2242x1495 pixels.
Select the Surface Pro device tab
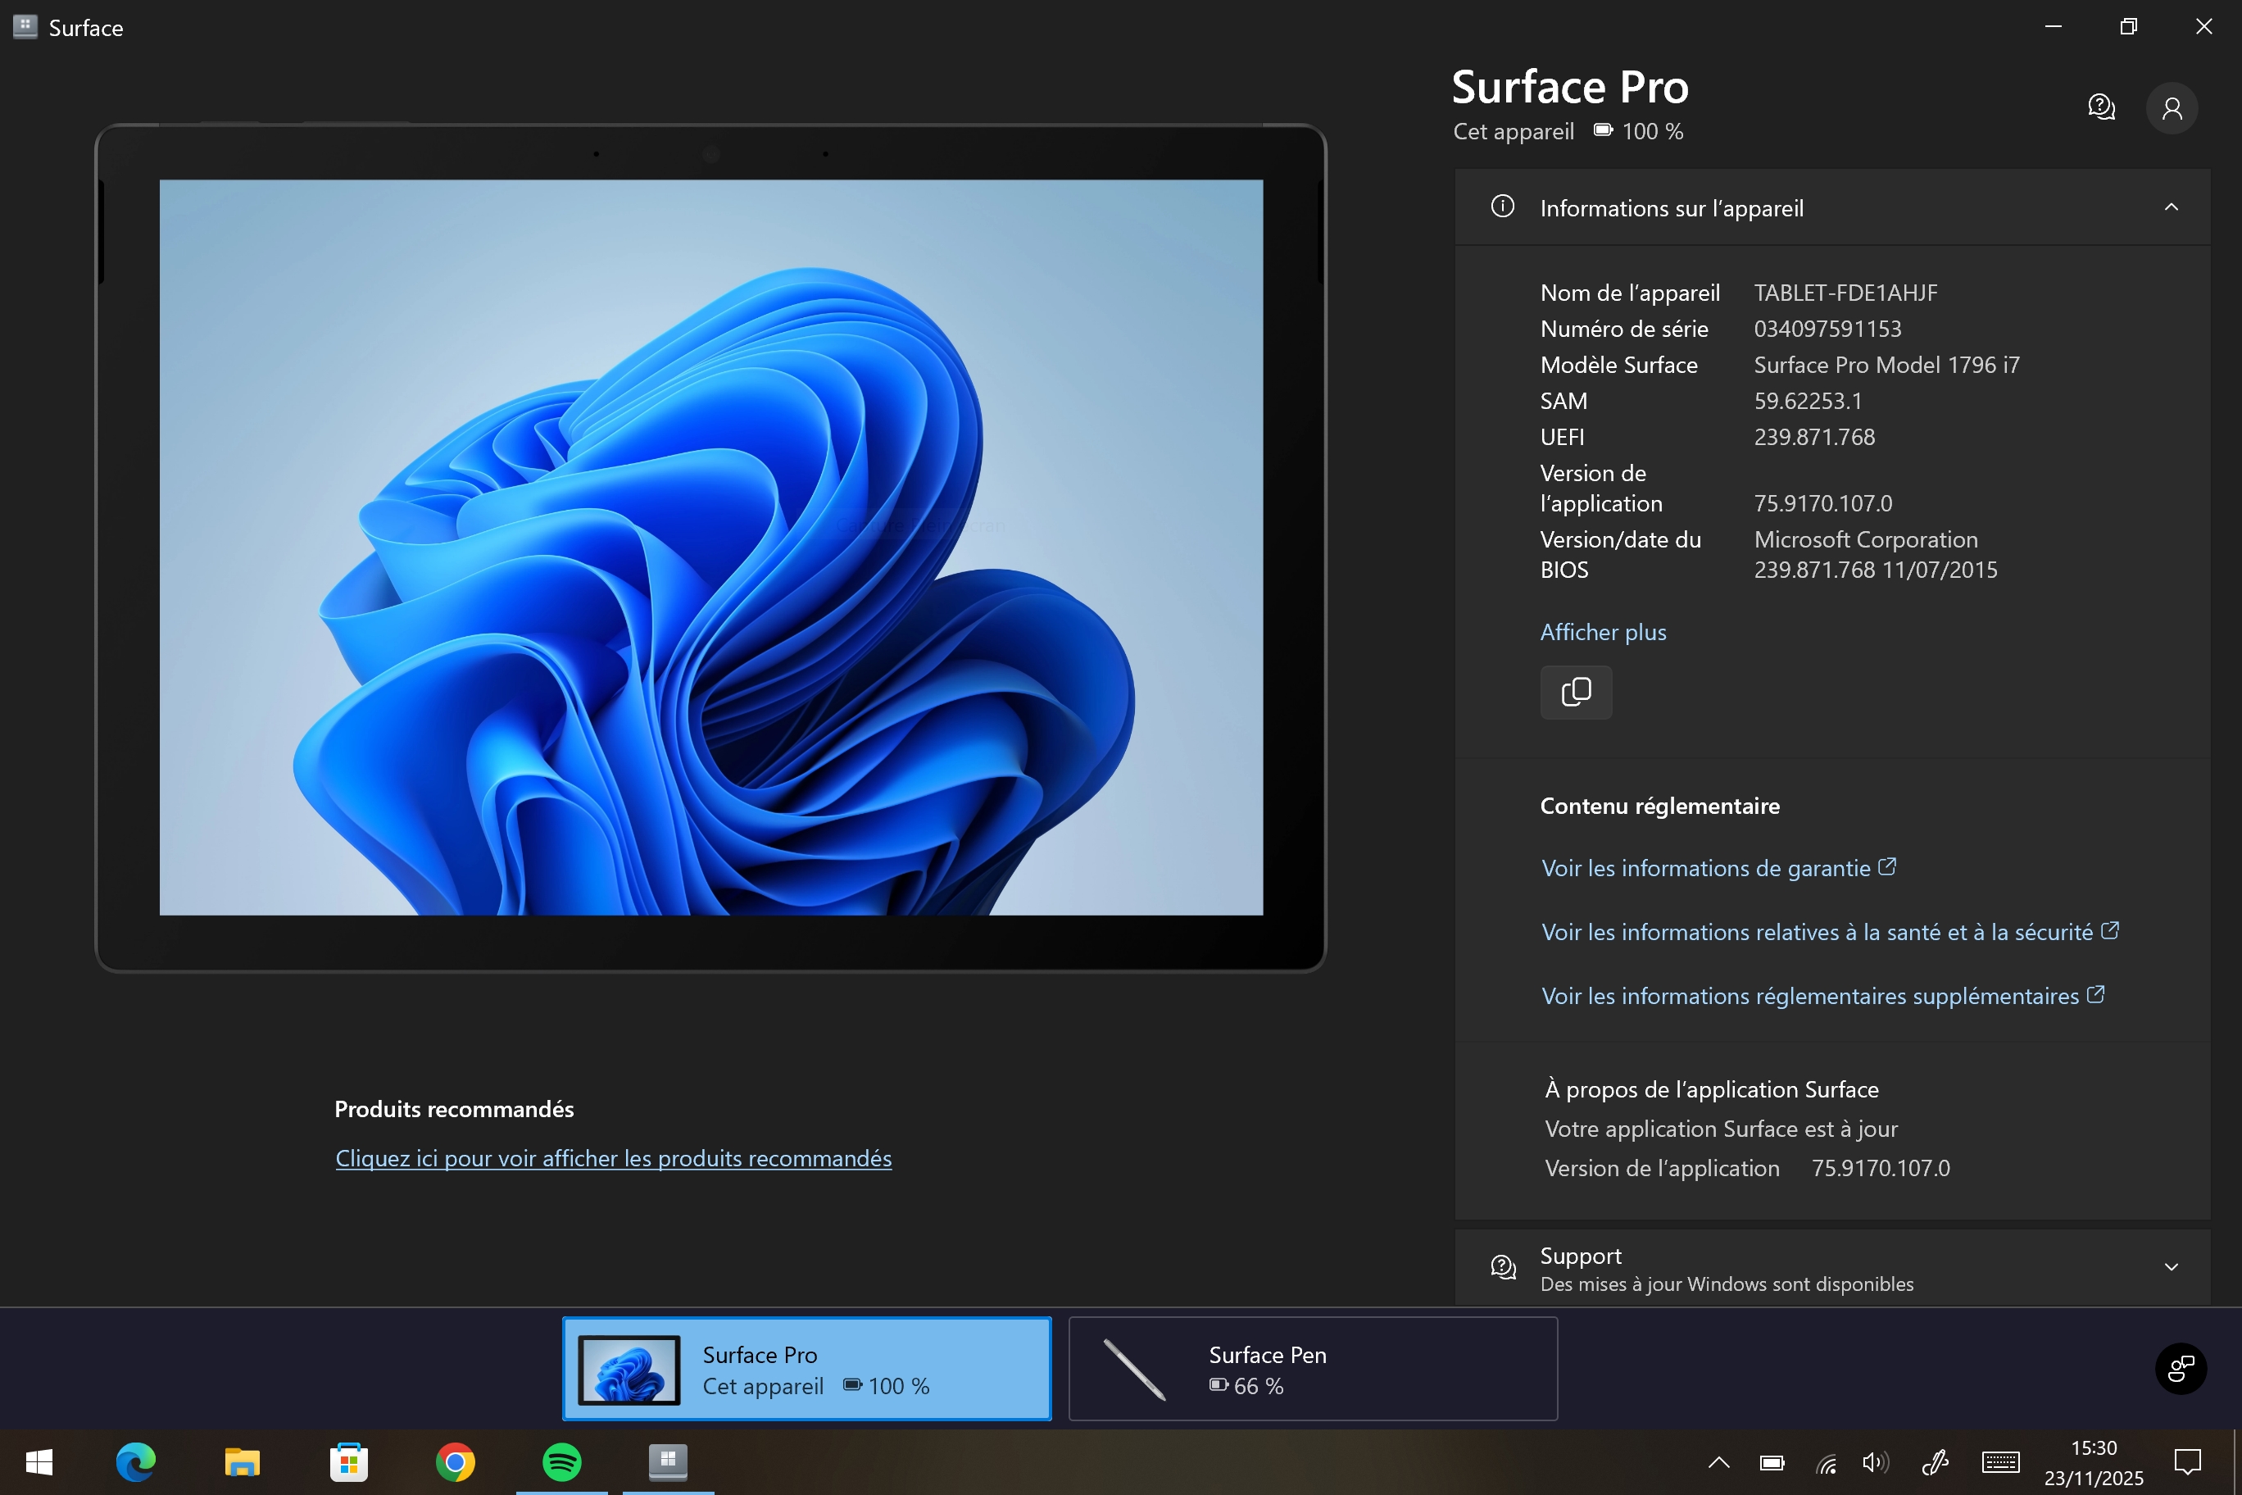[x=806, y=1368]
